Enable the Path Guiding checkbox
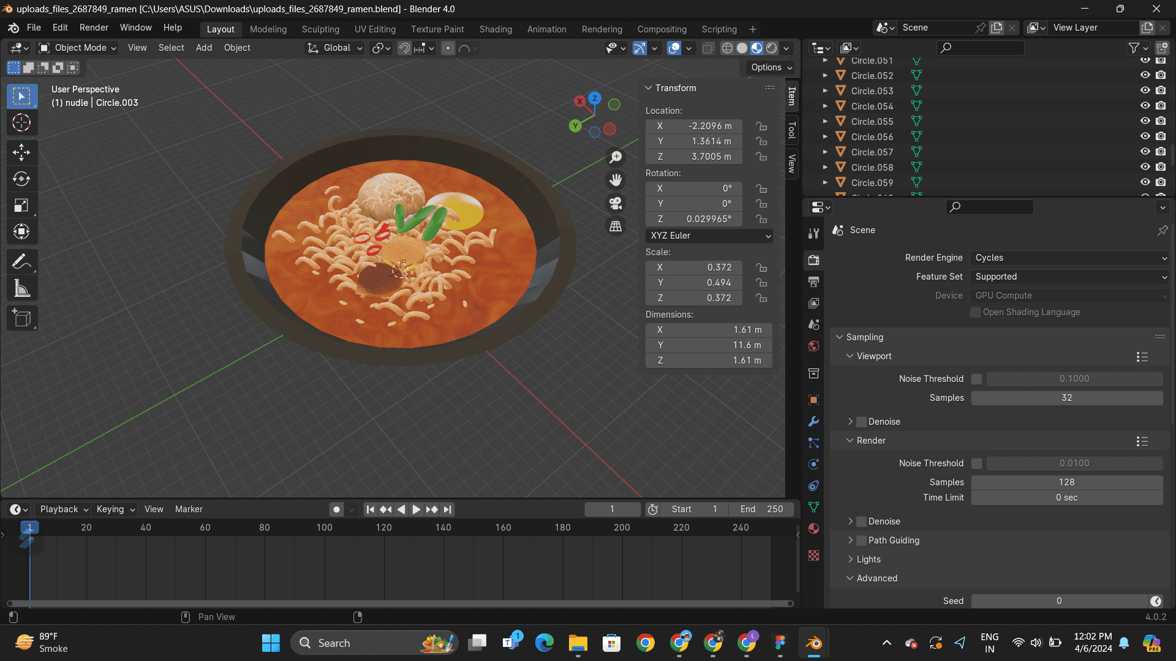 862,540
